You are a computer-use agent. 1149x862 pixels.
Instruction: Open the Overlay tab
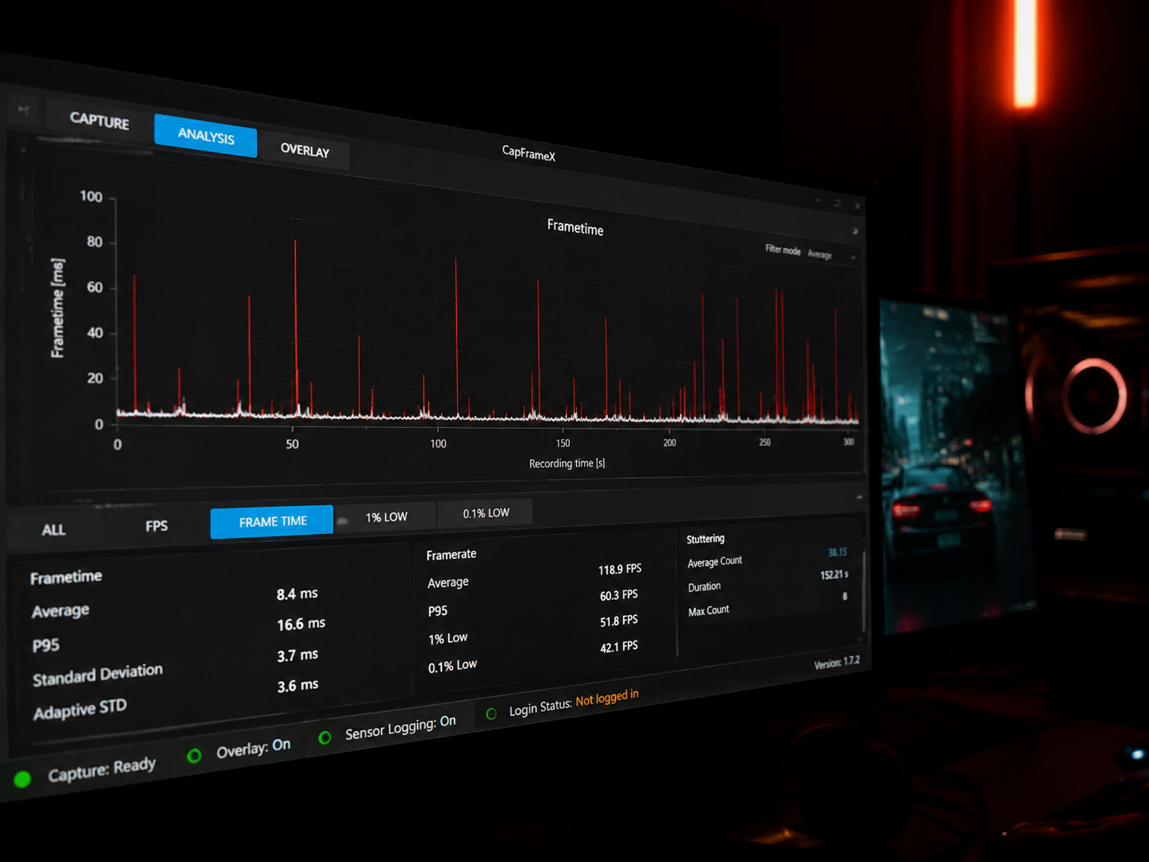coord(305,150)
